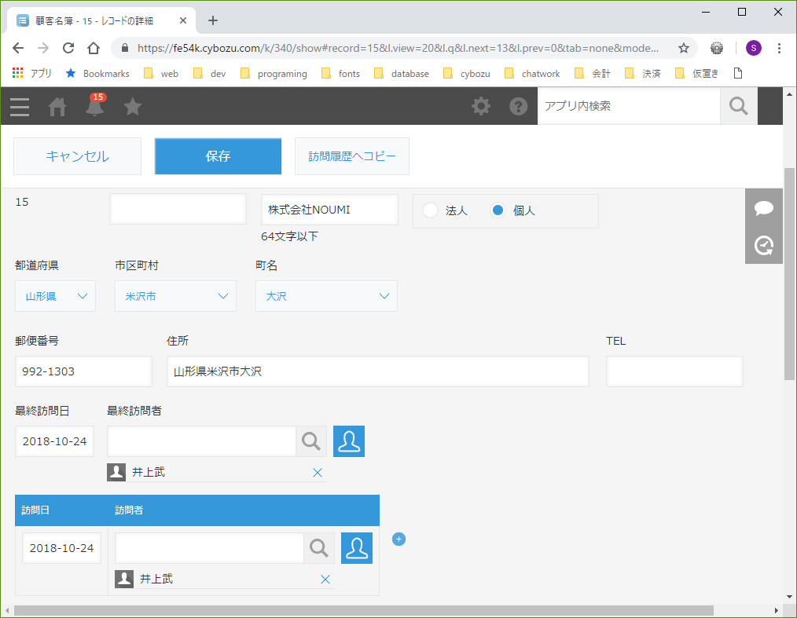Screen dimensions: 797x618
Task: Bookmark this page with star icon
Action: (684, 48)
